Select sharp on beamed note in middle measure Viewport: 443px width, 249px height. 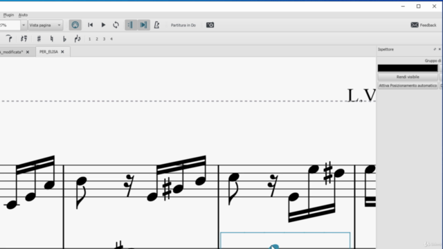(x=167, y=189)
